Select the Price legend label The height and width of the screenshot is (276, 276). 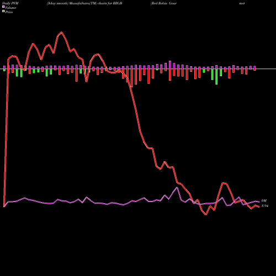pos(9,12)
